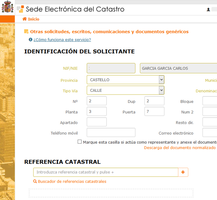The width and height of the screenshot is (217, 200).
Task: Click the Spanish coat of arms logo
Action: click(7, 7)
